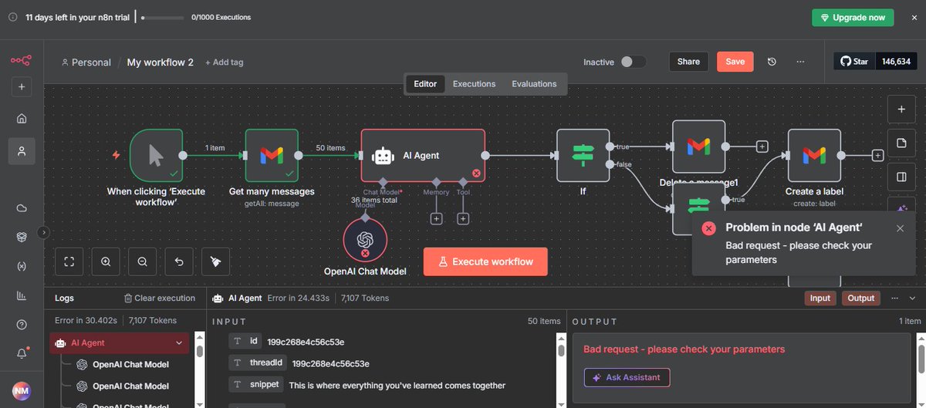Open workflow history clock icon
926x408 pixels.
[772, 62]
